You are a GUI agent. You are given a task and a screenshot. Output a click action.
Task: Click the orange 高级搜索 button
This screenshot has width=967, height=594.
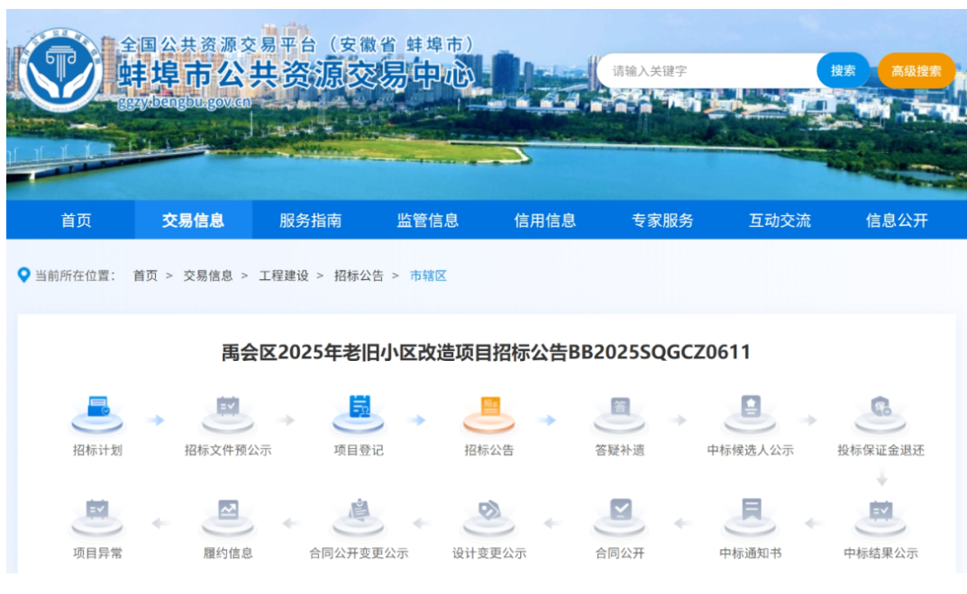916,71
